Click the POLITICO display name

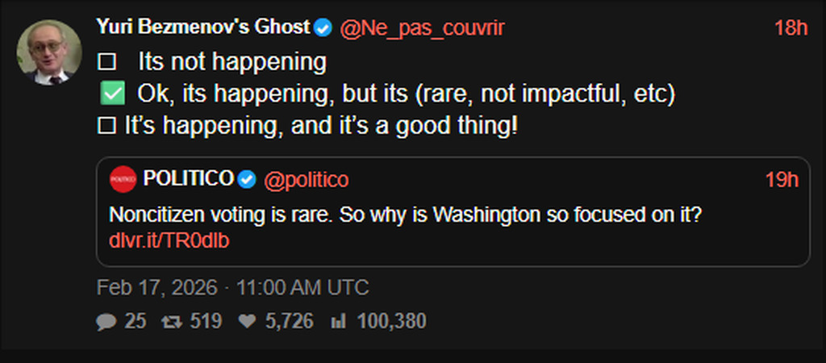(x=188, y=179)
